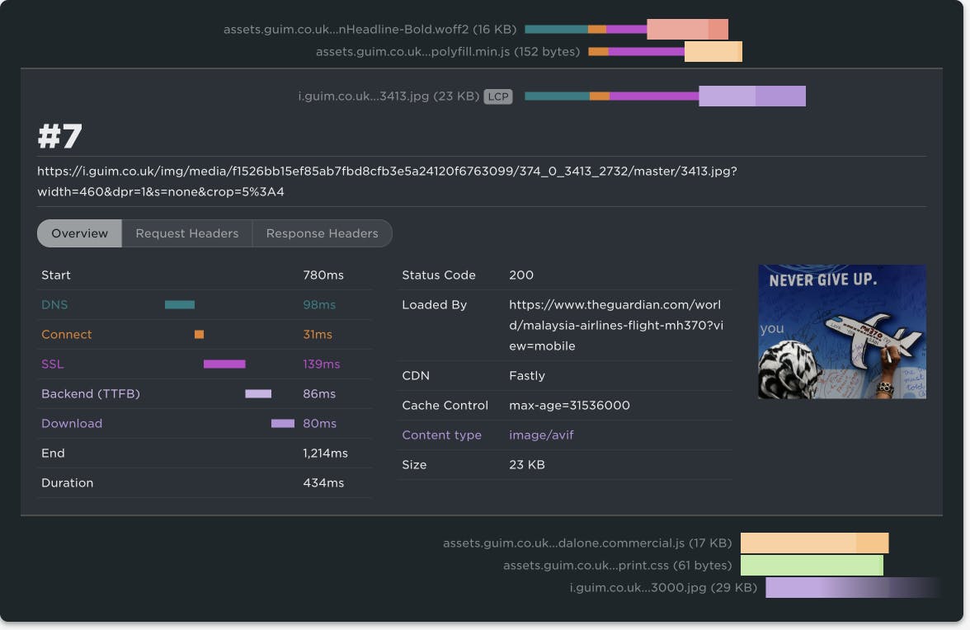Switch to the Request Headers tab
Image resolution: width=970 pixels, height=630 pixels.
186,233
